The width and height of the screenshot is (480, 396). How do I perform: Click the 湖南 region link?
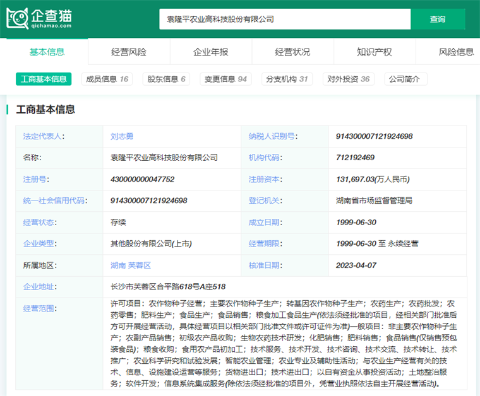pos(118,265)
